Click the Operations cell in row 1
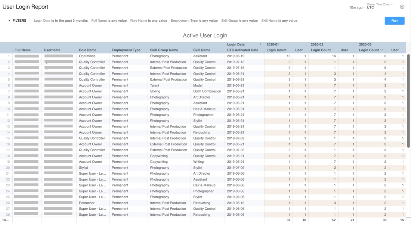The image size is (411, 225). coord(87,56)
